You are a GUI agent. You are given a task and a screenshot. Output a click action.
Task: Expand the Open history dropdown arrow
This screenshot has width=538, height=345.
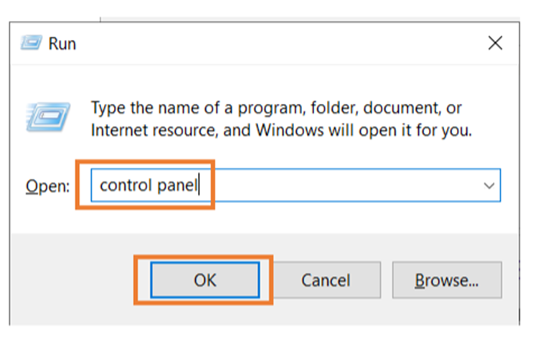[x=489, y=186]
